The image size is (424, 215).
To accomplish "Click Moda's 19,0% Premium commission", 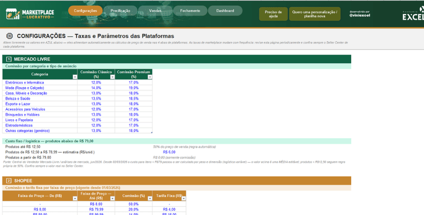I will coord(133,88).
